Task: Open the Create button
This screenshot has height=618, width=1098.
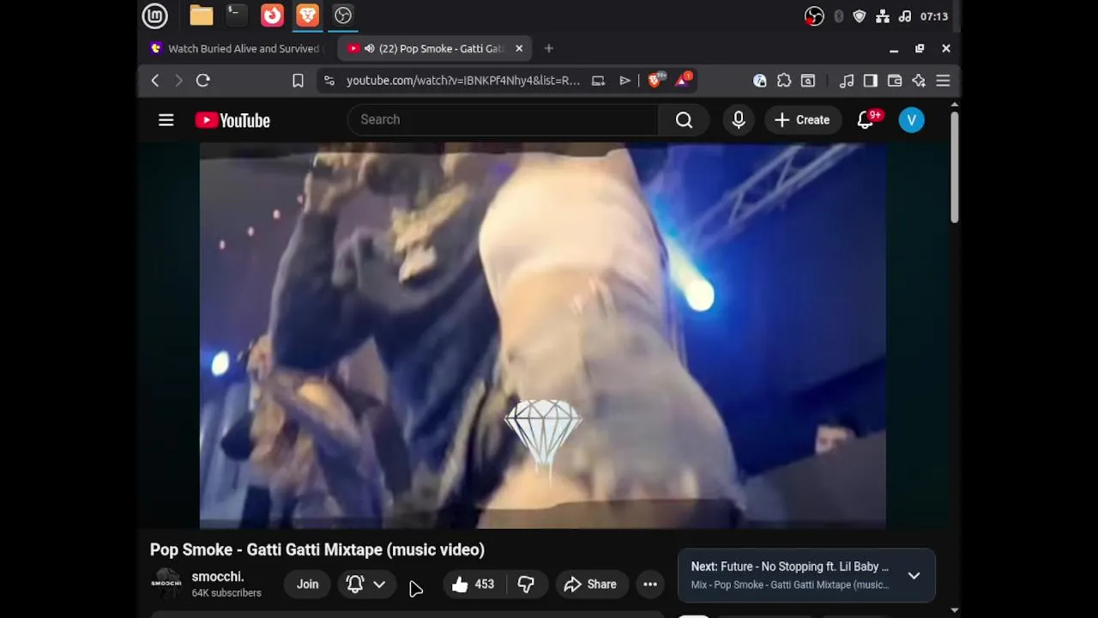Action: 802,120
